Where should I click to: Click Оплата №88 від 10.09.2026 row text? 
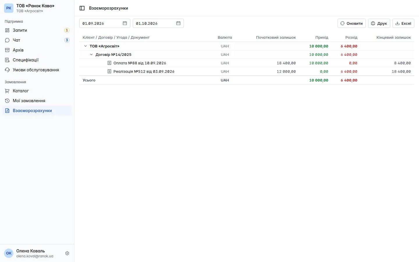coord(140,63)
